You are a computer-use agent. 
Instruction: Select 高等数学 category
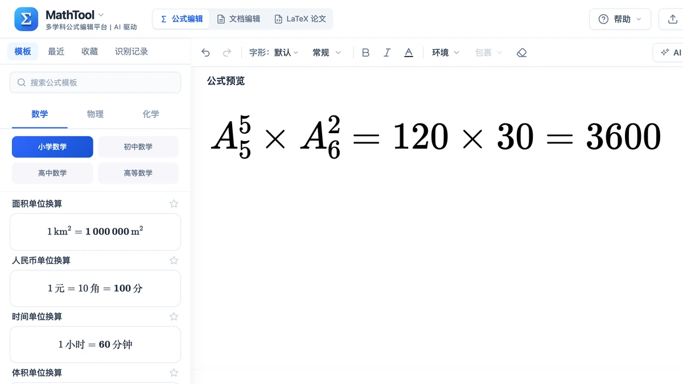138,173
